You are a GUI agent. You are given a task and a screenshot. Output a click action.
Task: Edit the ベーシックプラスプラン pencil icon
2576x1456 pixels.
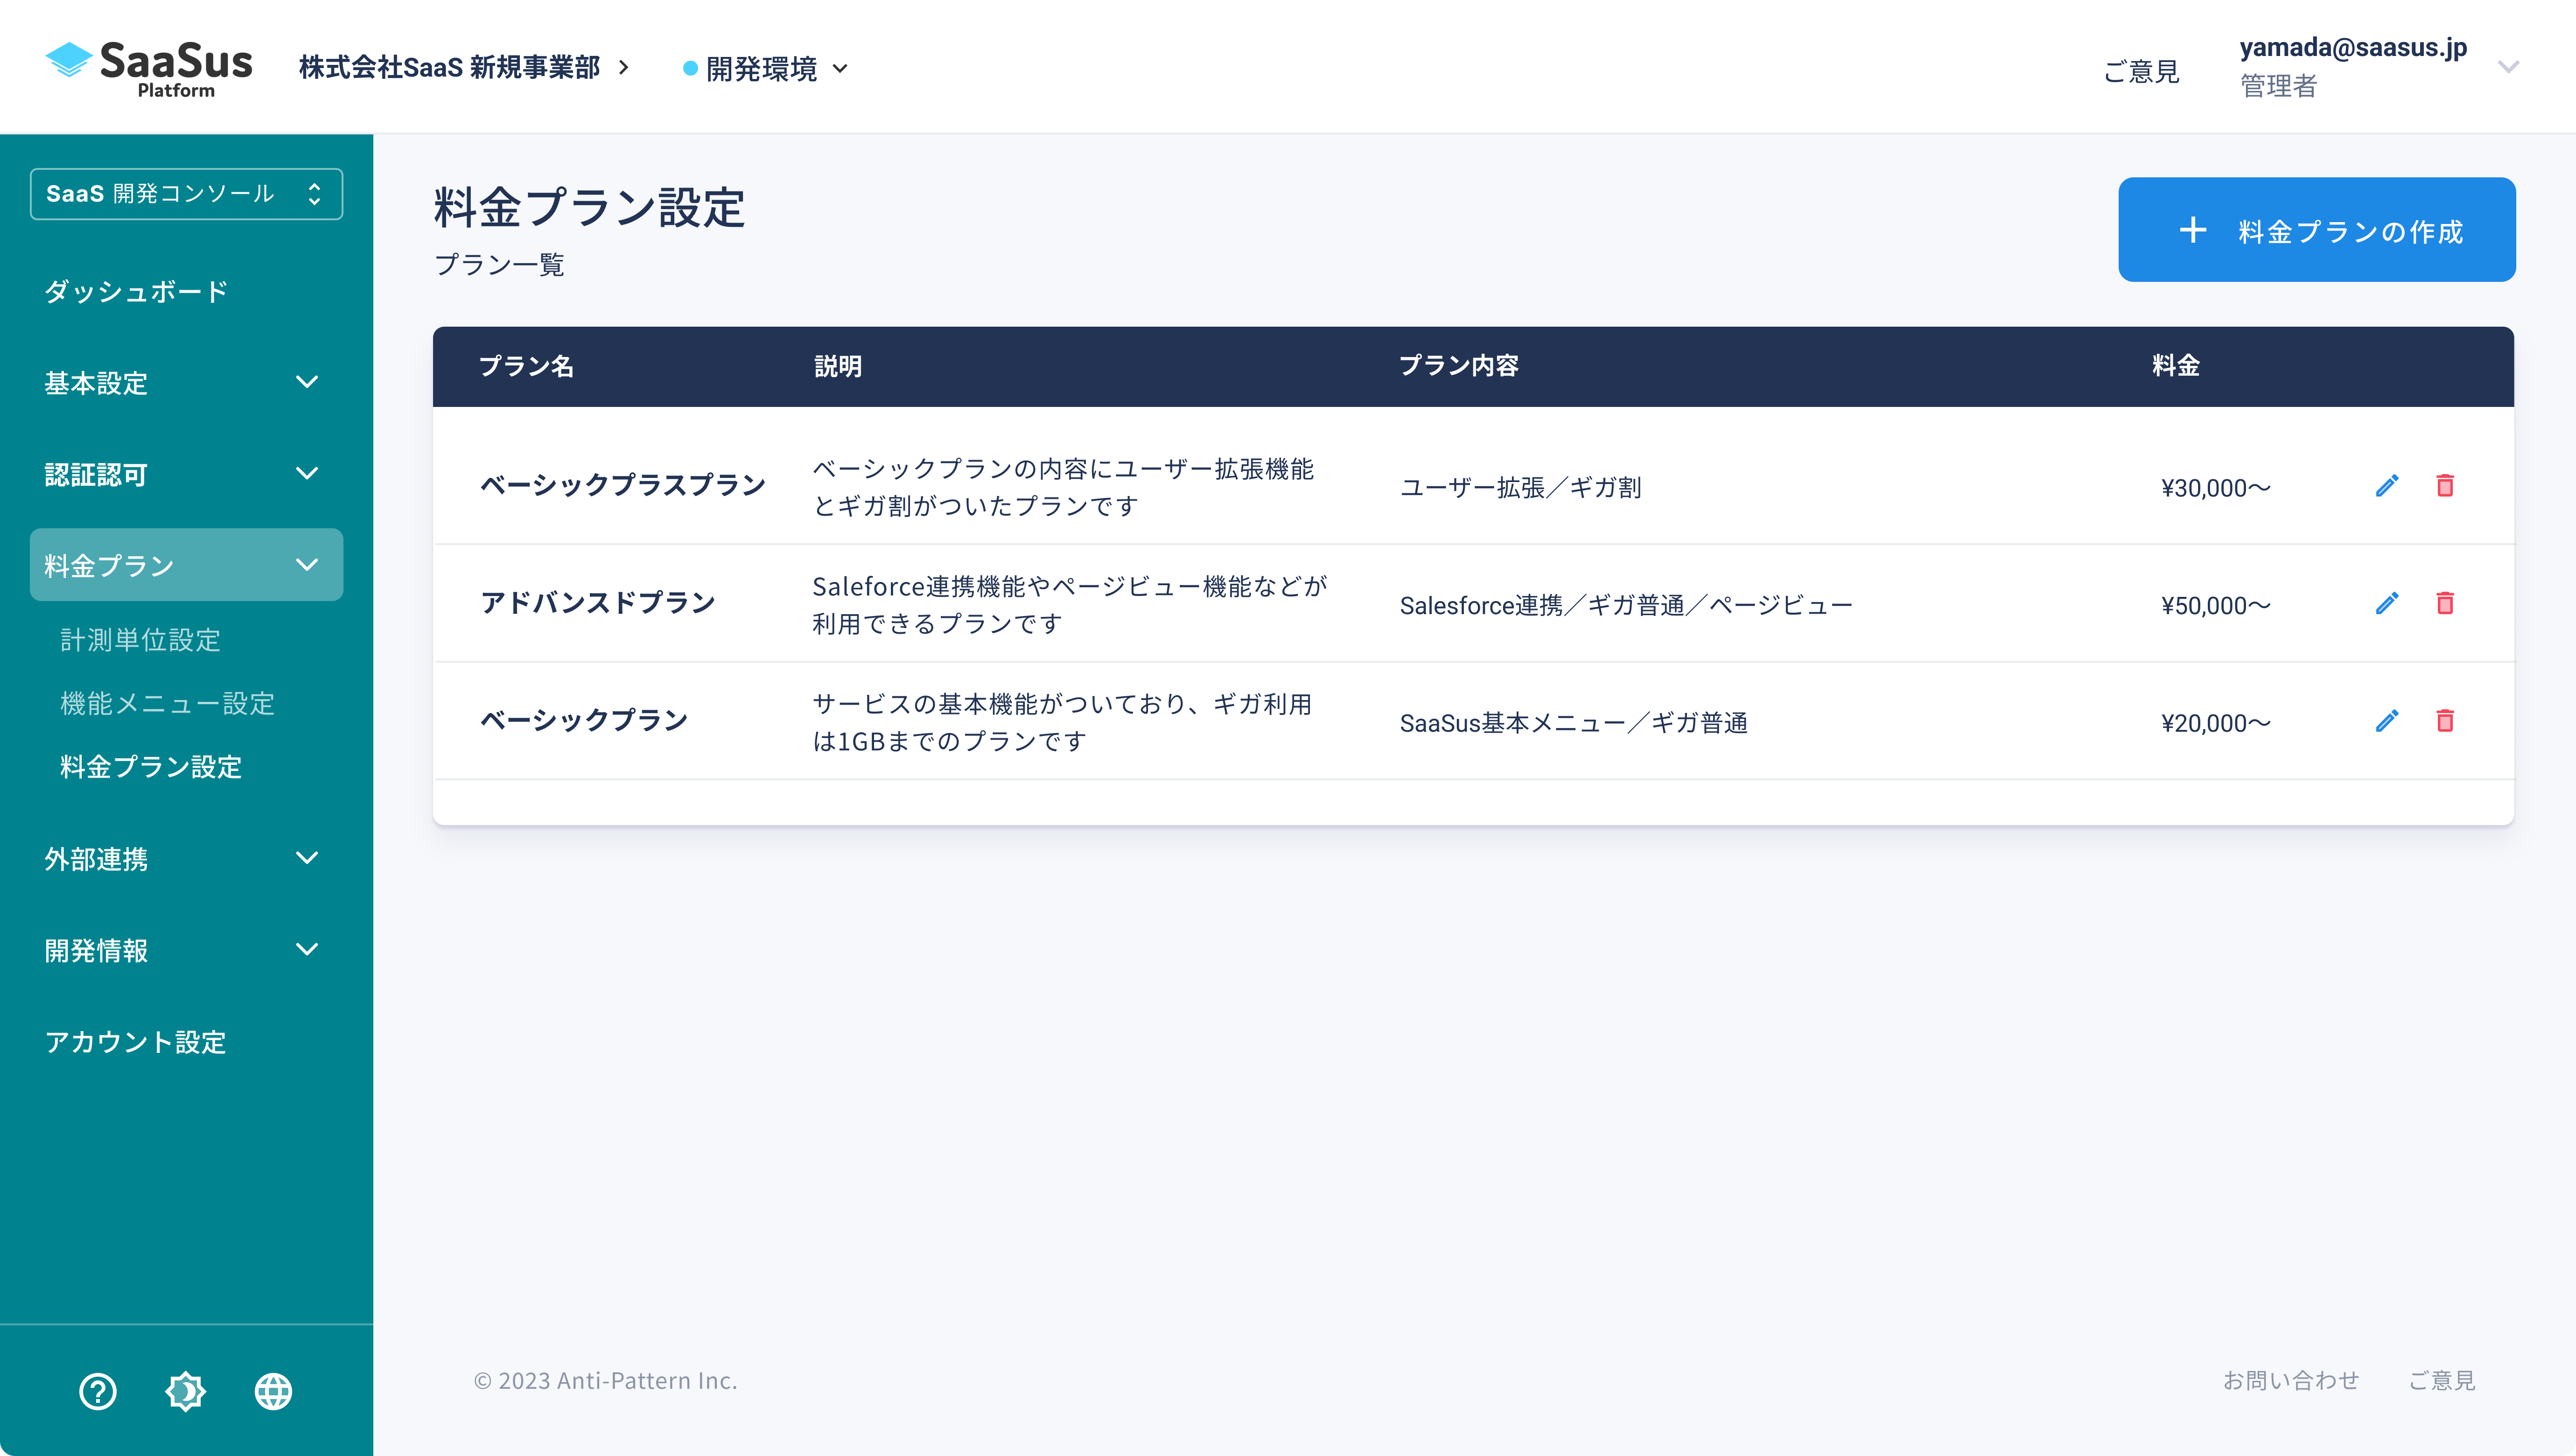click(2387, 486)
